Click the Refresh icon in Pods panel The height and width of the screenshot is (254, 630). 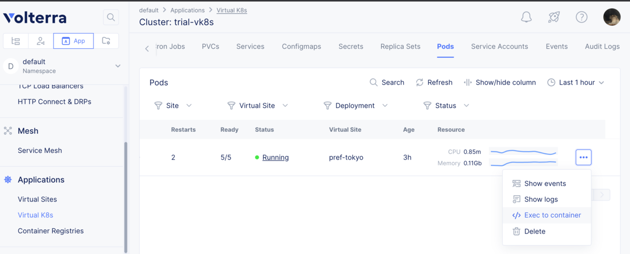coord(419,82)
